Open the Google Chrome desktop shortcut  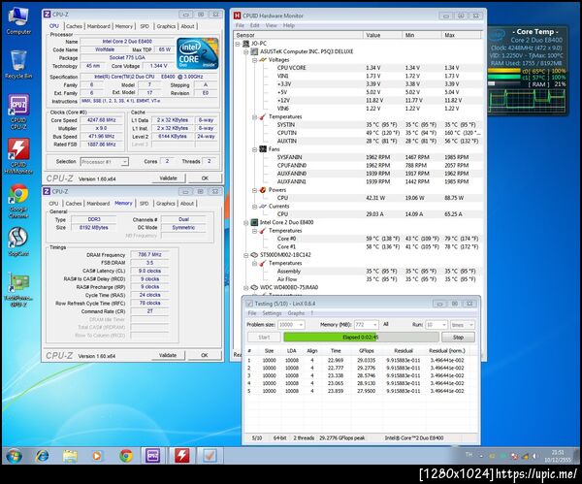point(18,201)
